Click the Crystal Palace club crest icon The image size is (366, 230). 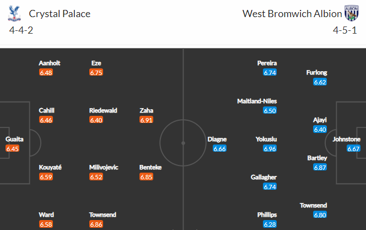coord(14,14)
